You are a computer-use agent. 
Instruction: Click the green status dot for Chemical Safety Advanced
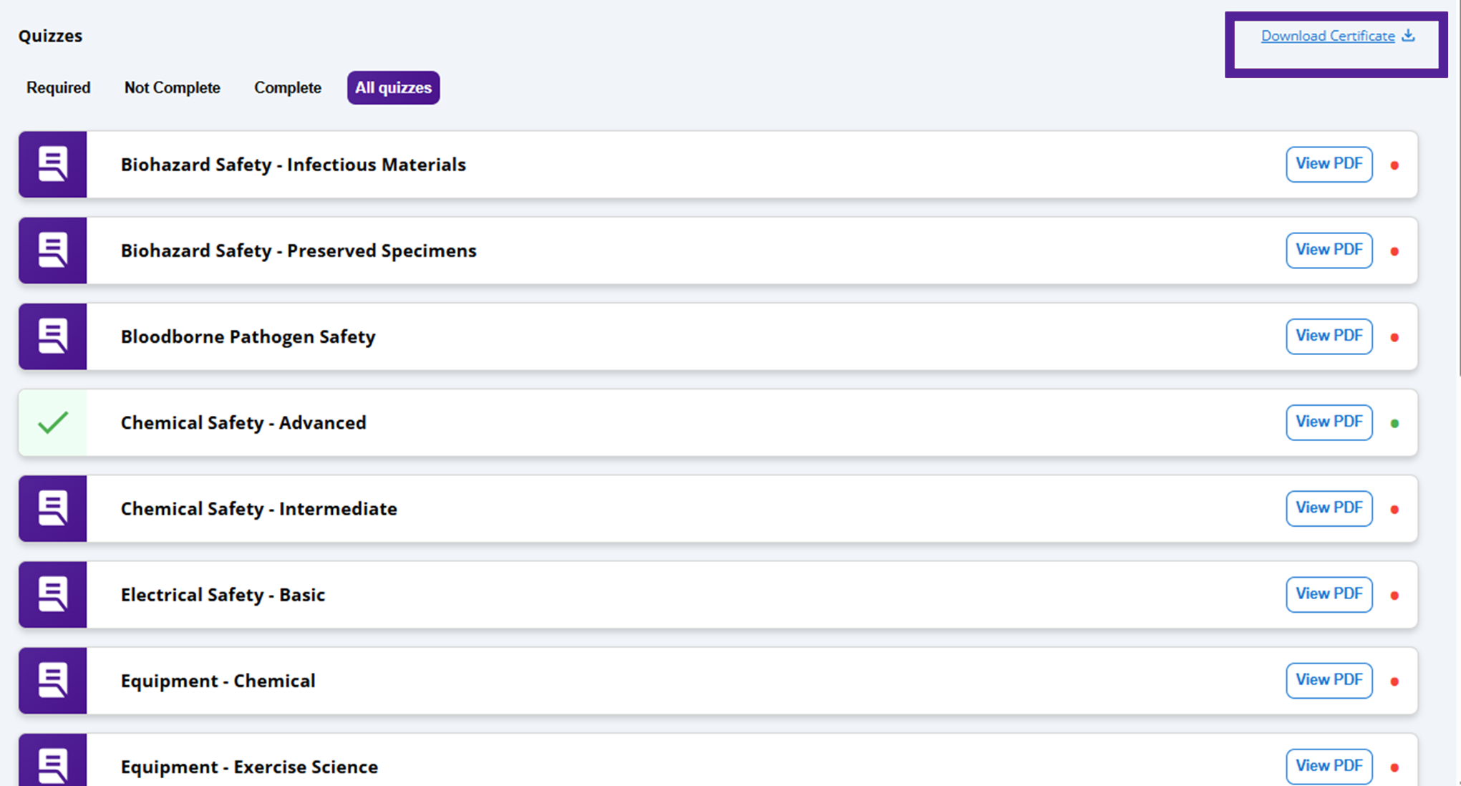pyautogui.click(x=1394, y=423)
